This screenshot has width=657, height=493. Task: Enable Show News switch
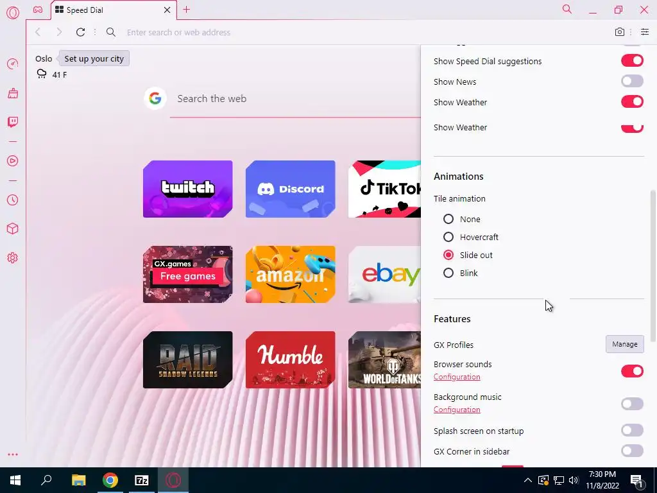point(632,81)
